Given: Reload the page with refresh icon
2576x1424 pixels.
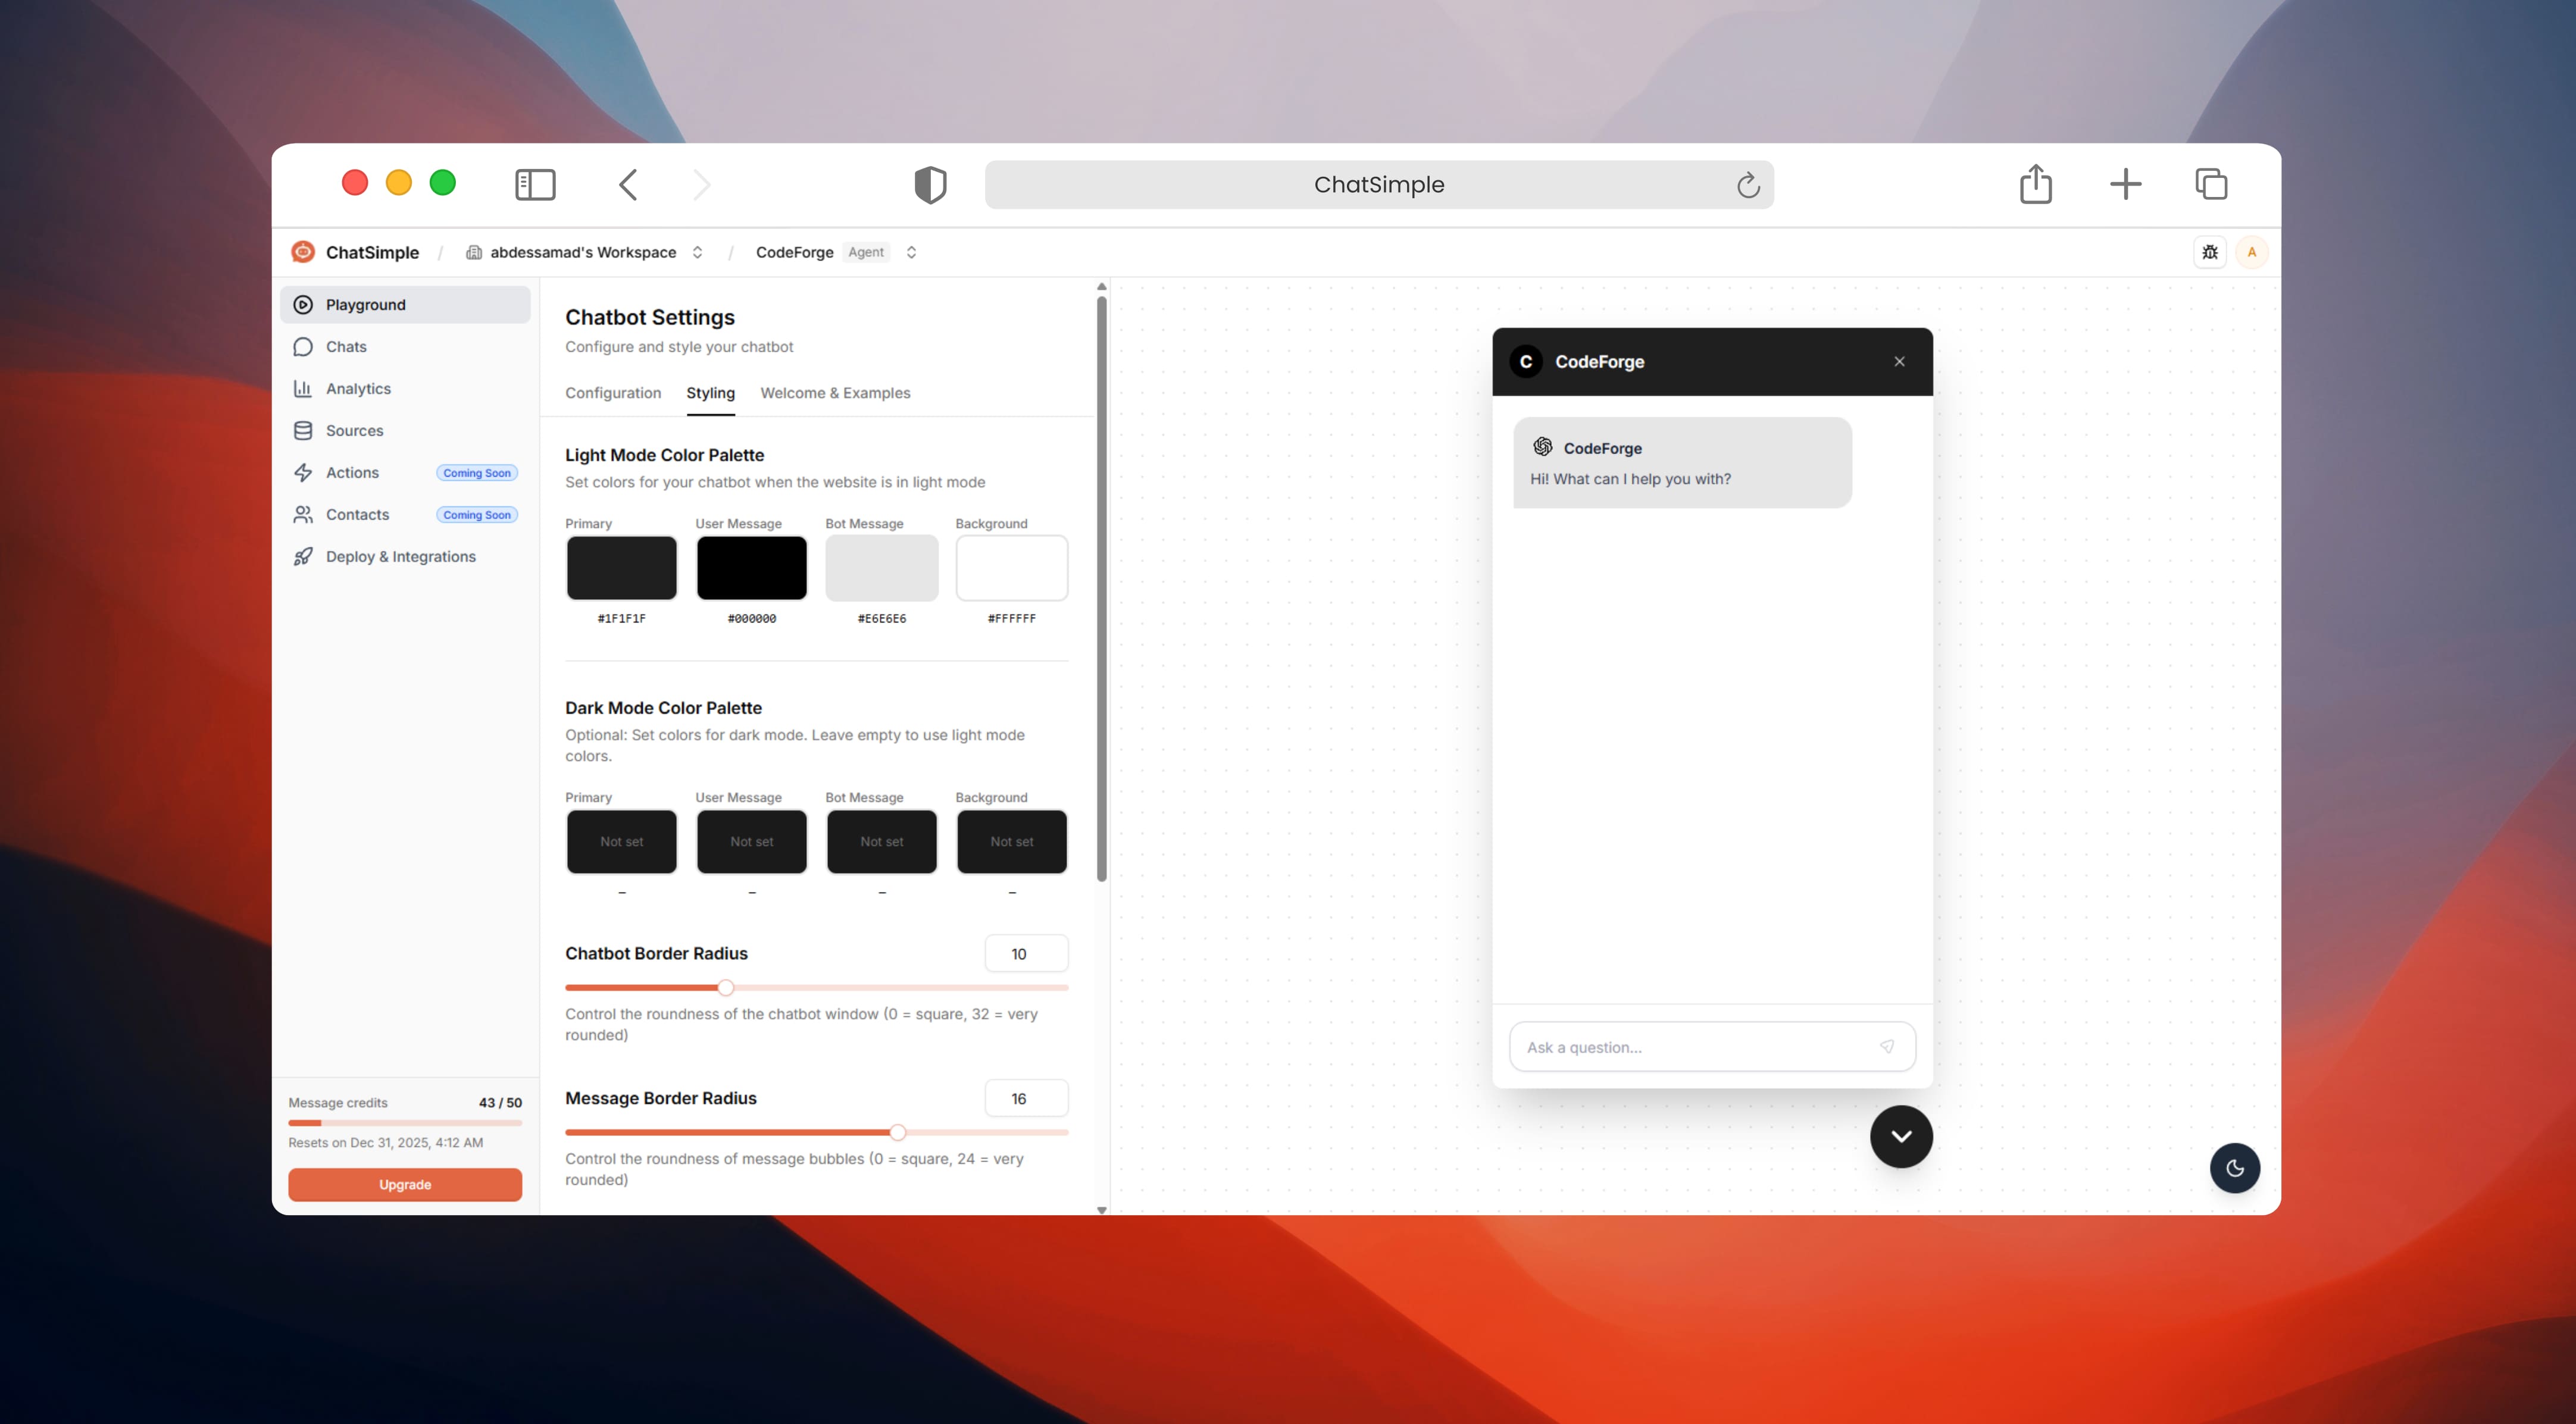Looking at the screenshot, I should (x=1747, y=185).
